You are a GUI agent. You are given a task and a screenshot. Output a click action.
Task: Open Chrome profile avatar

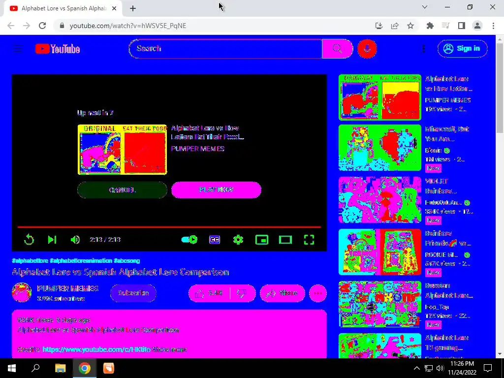tap(477, 26)
